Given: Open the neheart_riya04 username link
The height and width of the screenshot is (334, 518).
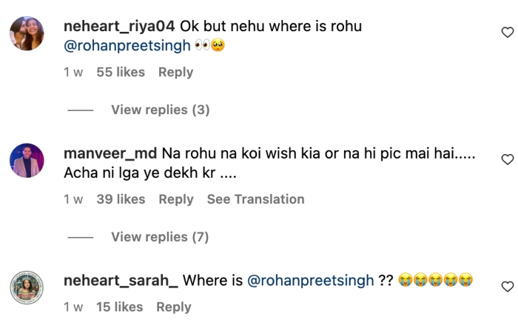Looking at the screenshot, I should [x=119, y=26].
